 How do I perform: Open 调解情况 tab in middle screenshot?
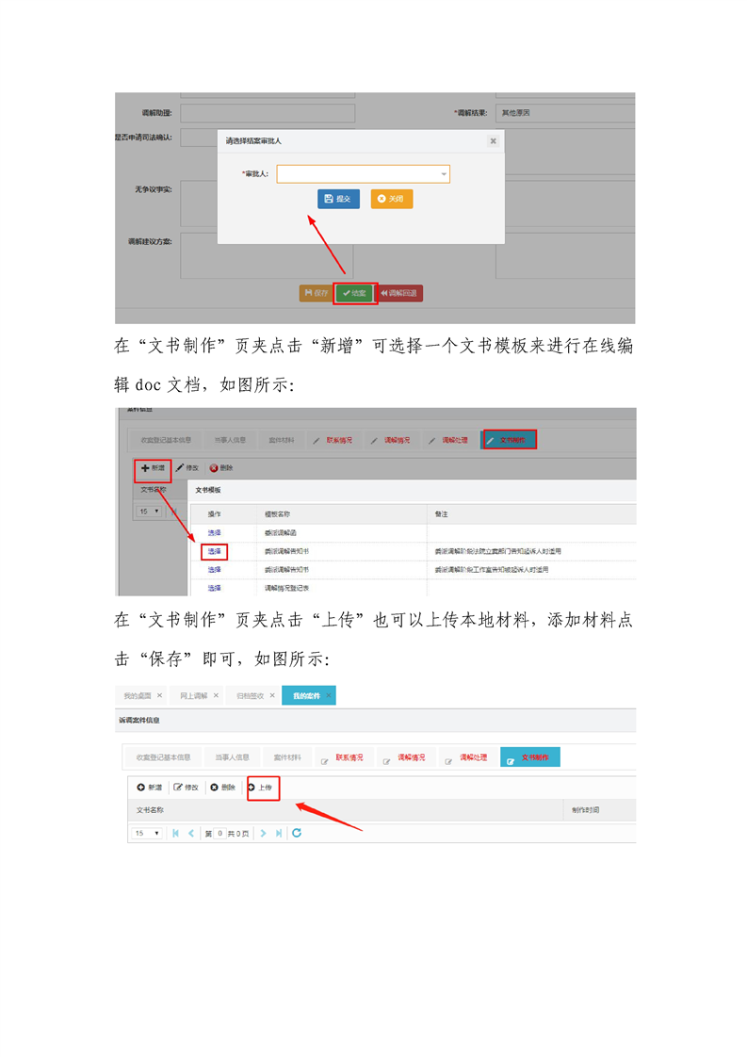click(x=391, y=440)
